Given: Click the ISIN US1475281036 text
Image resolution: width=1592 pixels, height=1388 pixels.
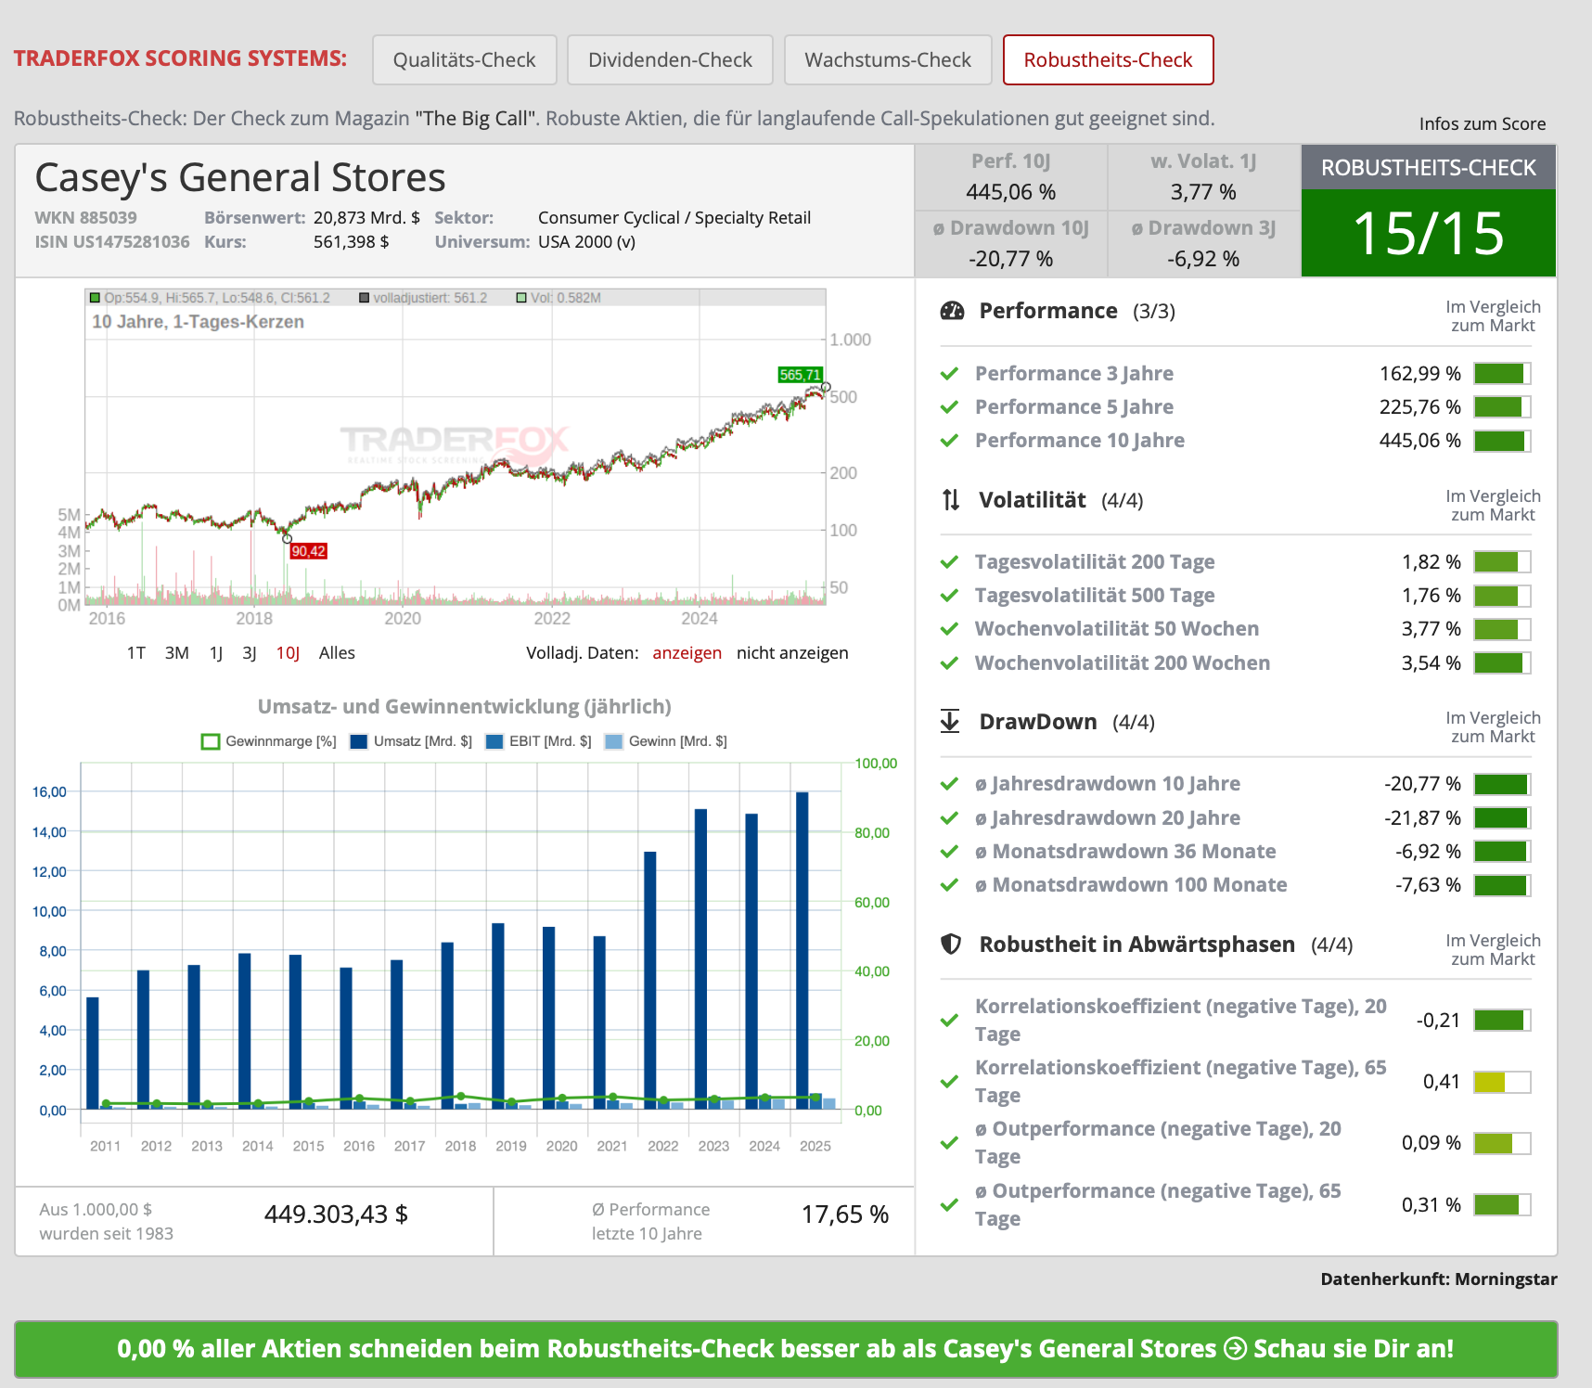Looking at the screenshot, I should tap(112, 242).
